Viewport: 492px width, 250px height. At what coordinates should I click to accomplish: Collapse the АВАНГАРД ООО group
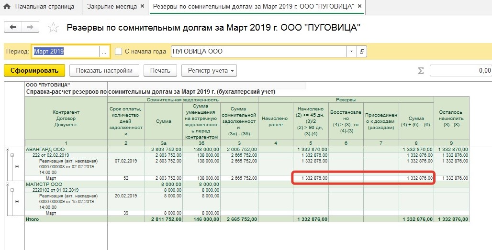[x=7, y=150]
